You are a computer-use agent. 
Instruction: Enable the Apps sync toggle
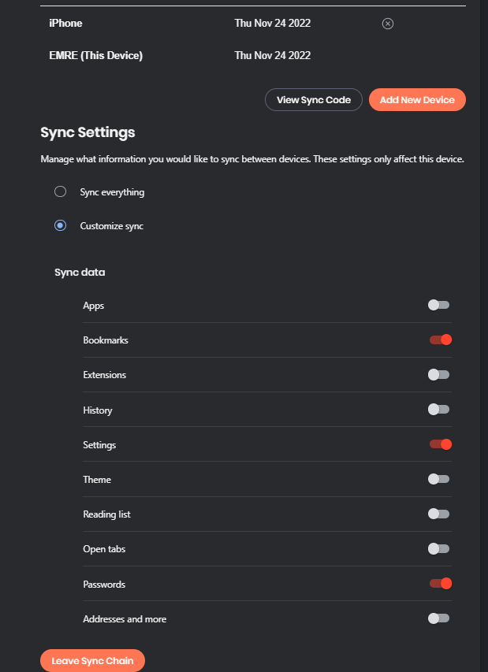439,305
